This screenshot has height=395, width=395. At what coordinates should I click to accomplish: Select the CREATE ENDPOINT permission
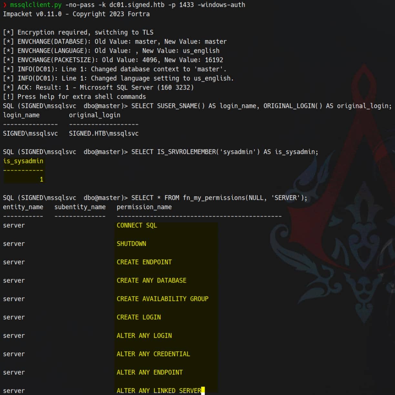click(x=144, y=262)
